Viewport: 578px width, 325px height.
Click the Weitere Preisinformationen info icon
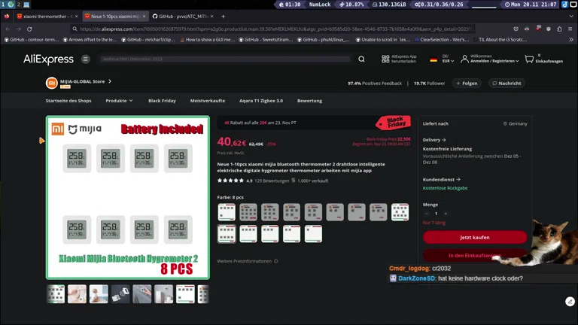[x=276, y=261]
